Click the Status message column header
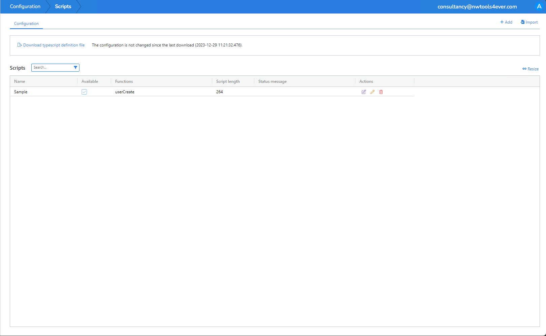Screen dimensions: 546x336 (x=272, y=81)
